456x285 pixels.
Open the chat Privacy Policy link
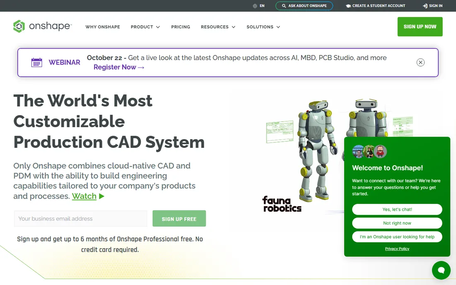click(397, 249)
